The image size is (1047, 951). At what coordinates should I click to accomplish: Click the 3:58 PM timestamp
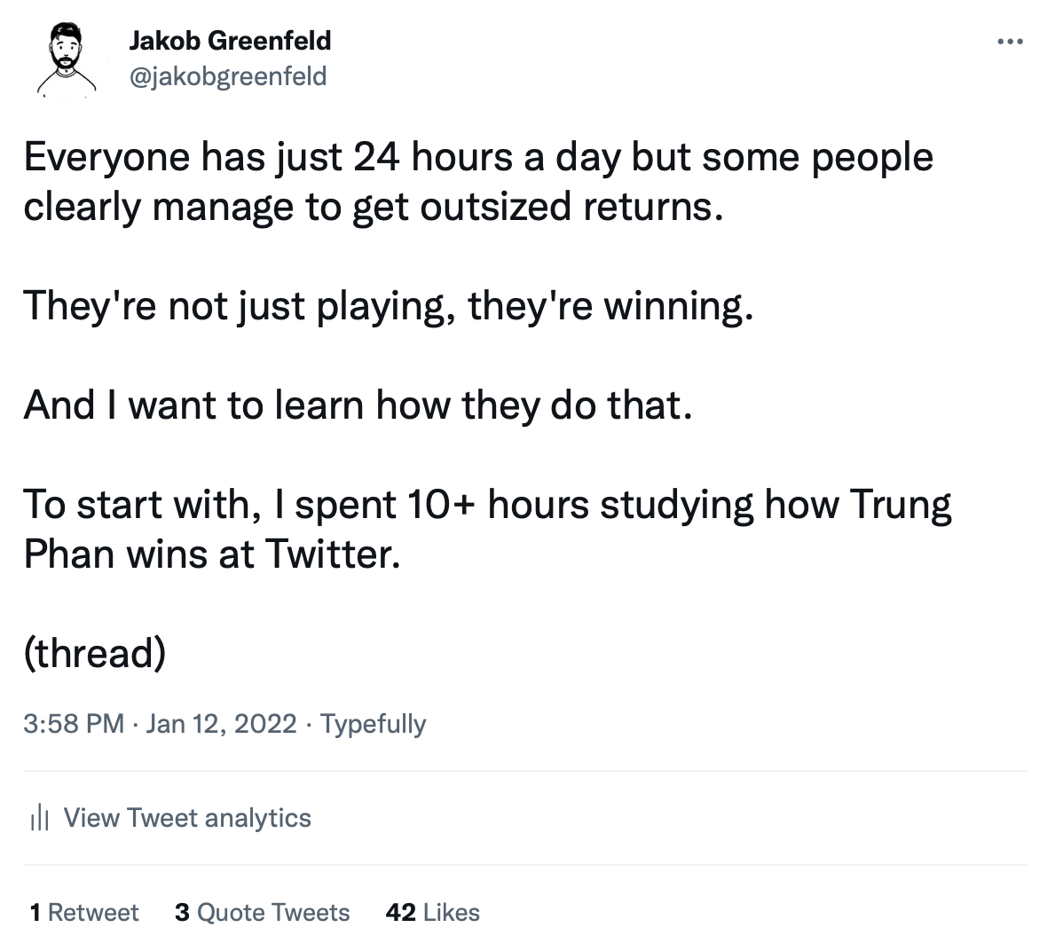74,723
